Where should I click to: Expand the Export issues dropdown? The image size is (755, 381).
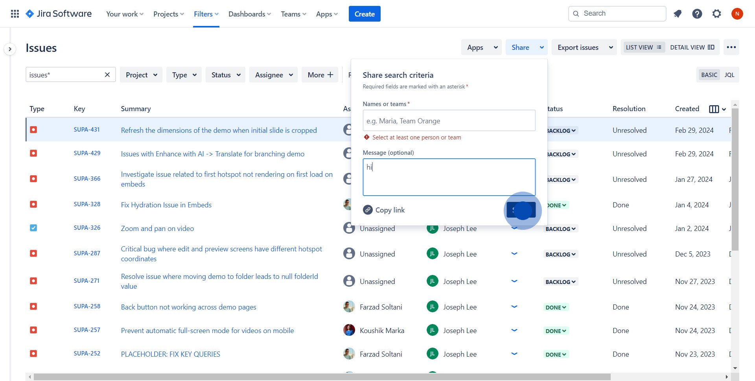point(585,48)
